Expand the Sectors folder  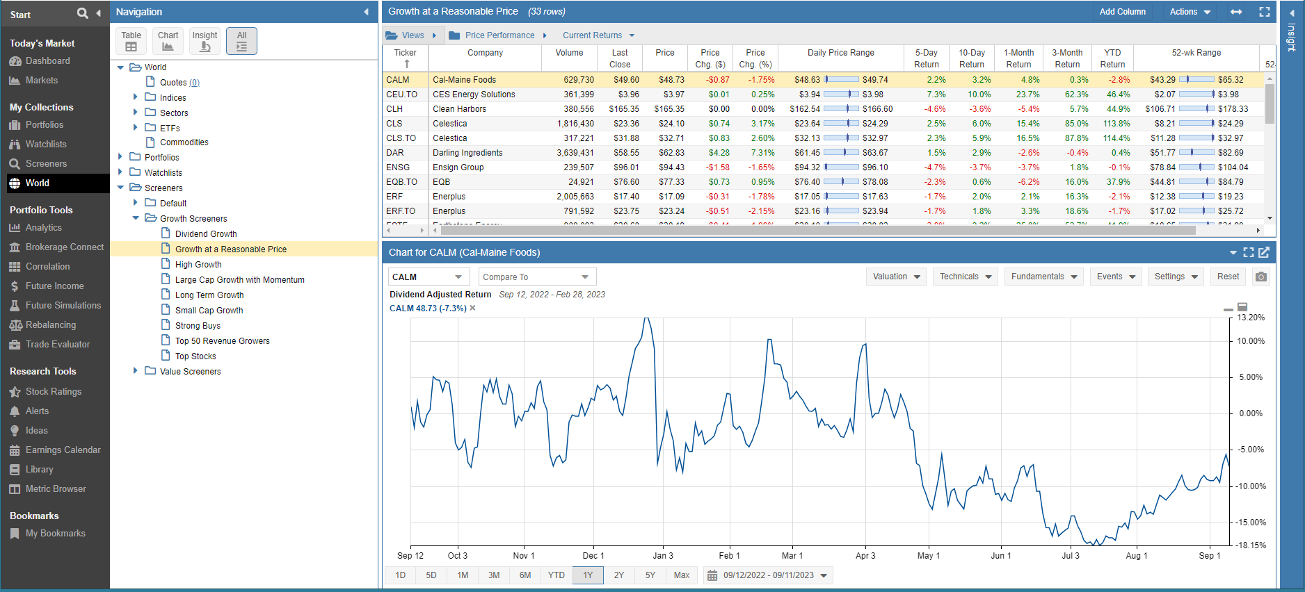[136, 113]
